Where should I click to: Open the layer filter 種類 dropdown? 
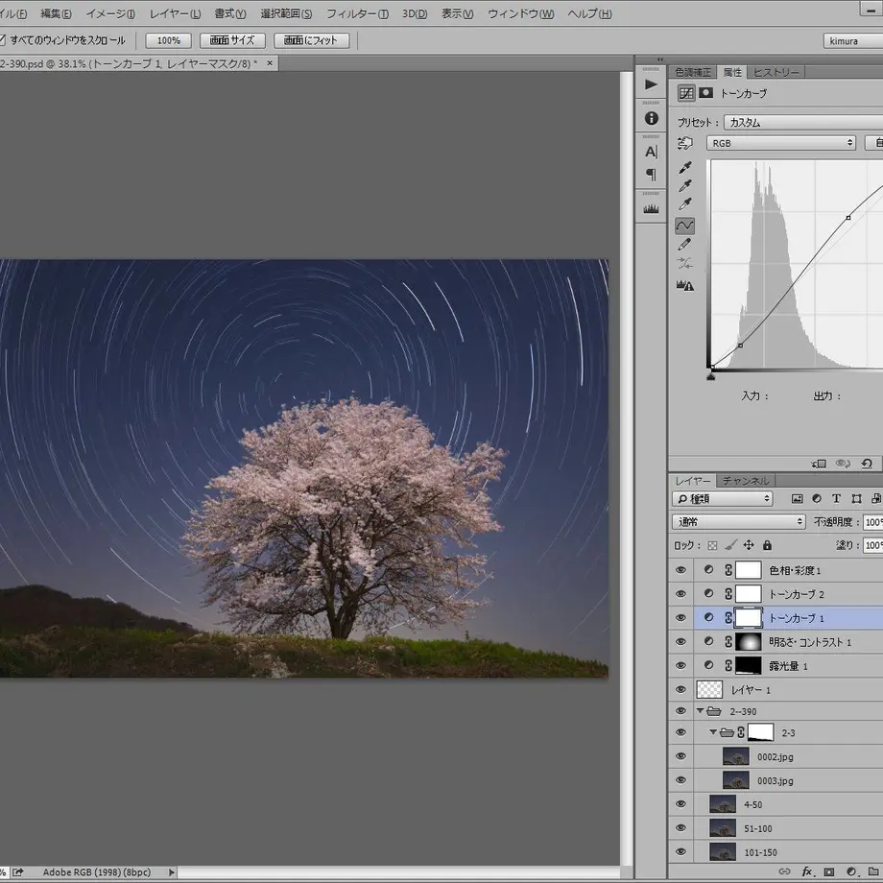tap(723, 498)
